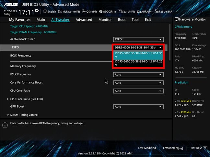This screenshot has height=157, width=210.
Task: Open the Advanced tab
Action: (84, 20)
